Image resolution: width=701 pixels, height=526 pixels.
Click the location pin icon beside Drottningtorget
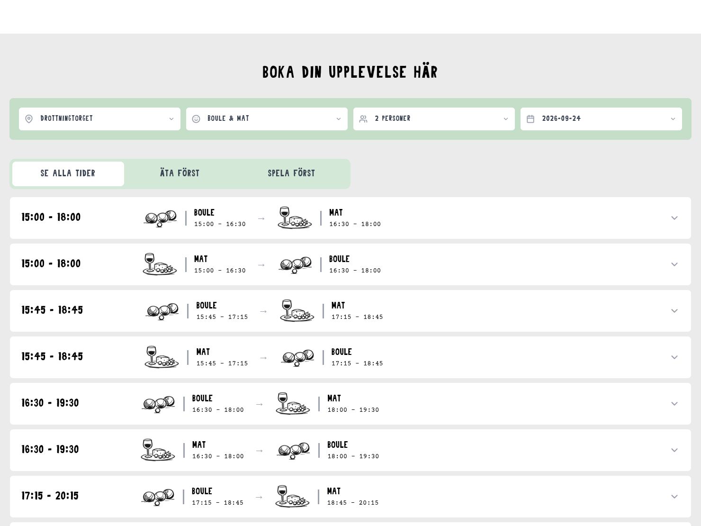click(x=29, y=119)
